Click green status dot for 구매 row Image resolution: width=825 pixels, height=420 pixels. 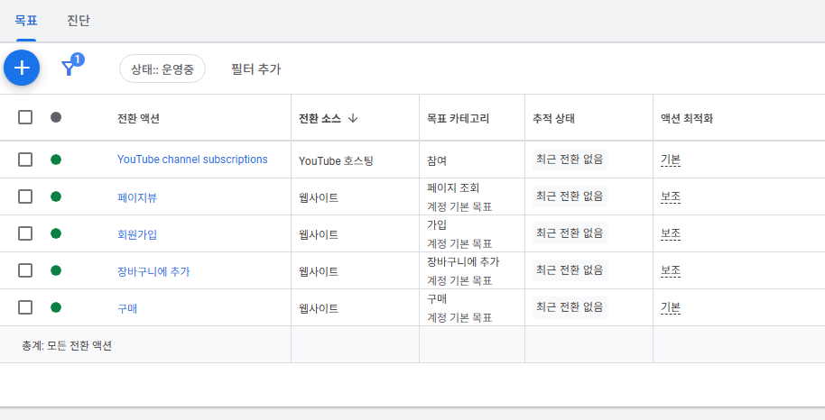pos(56,307)
